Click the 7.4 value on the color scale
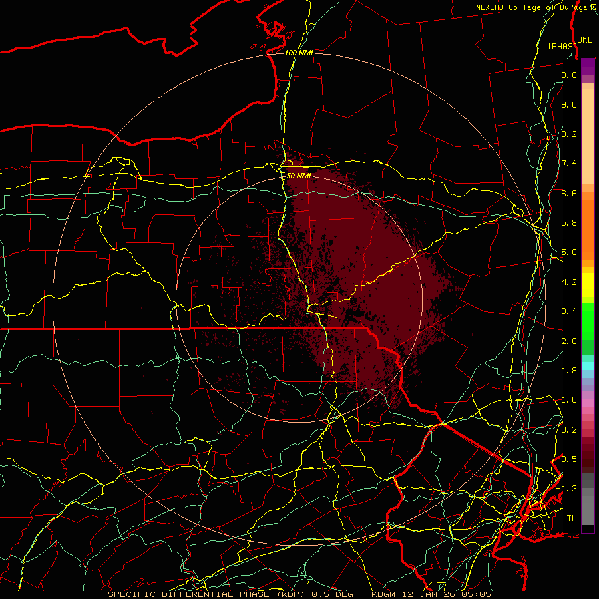 pyautogui.click(x=569, y=164)
